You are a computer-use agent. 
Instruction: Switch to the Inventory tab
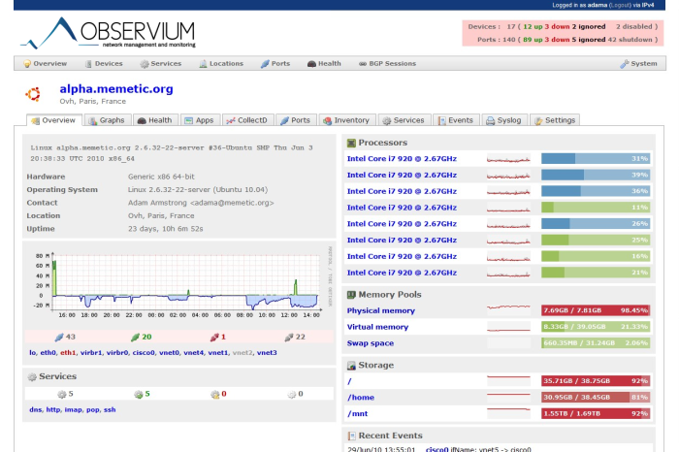[x=346, y=120]
